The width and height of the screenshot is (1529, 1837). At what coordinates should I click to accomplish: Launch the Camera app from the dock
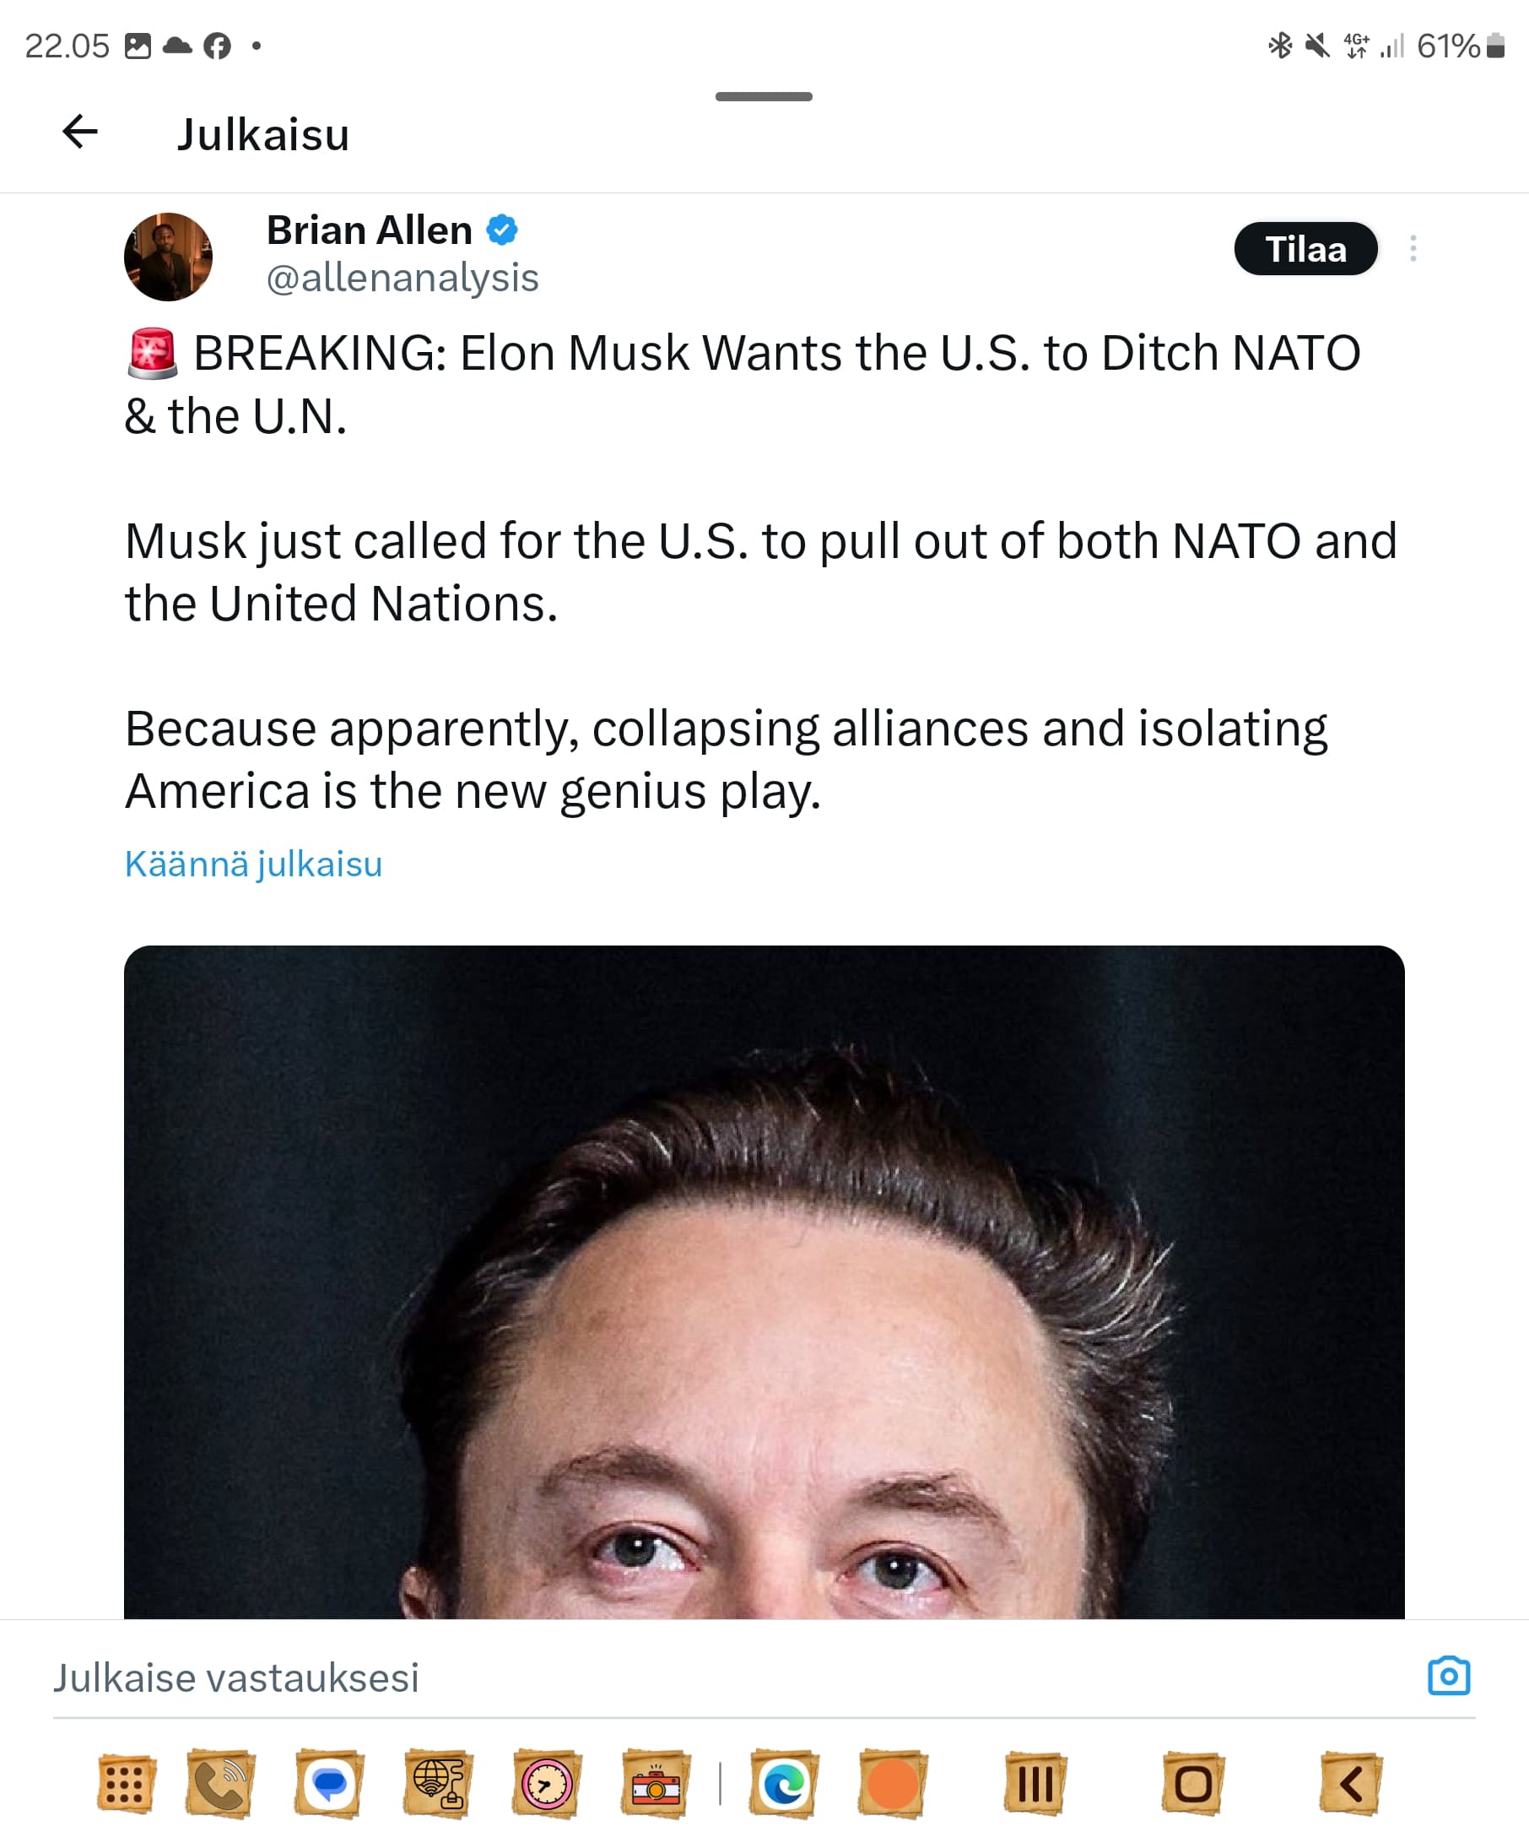coord(656,1784)
